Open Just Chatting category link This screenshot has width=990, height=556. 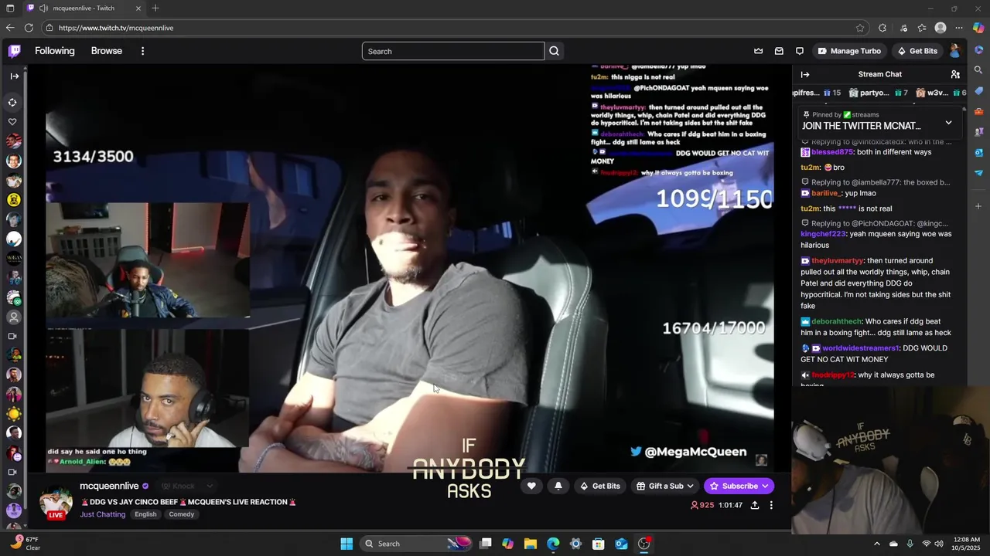click(102, 514)
